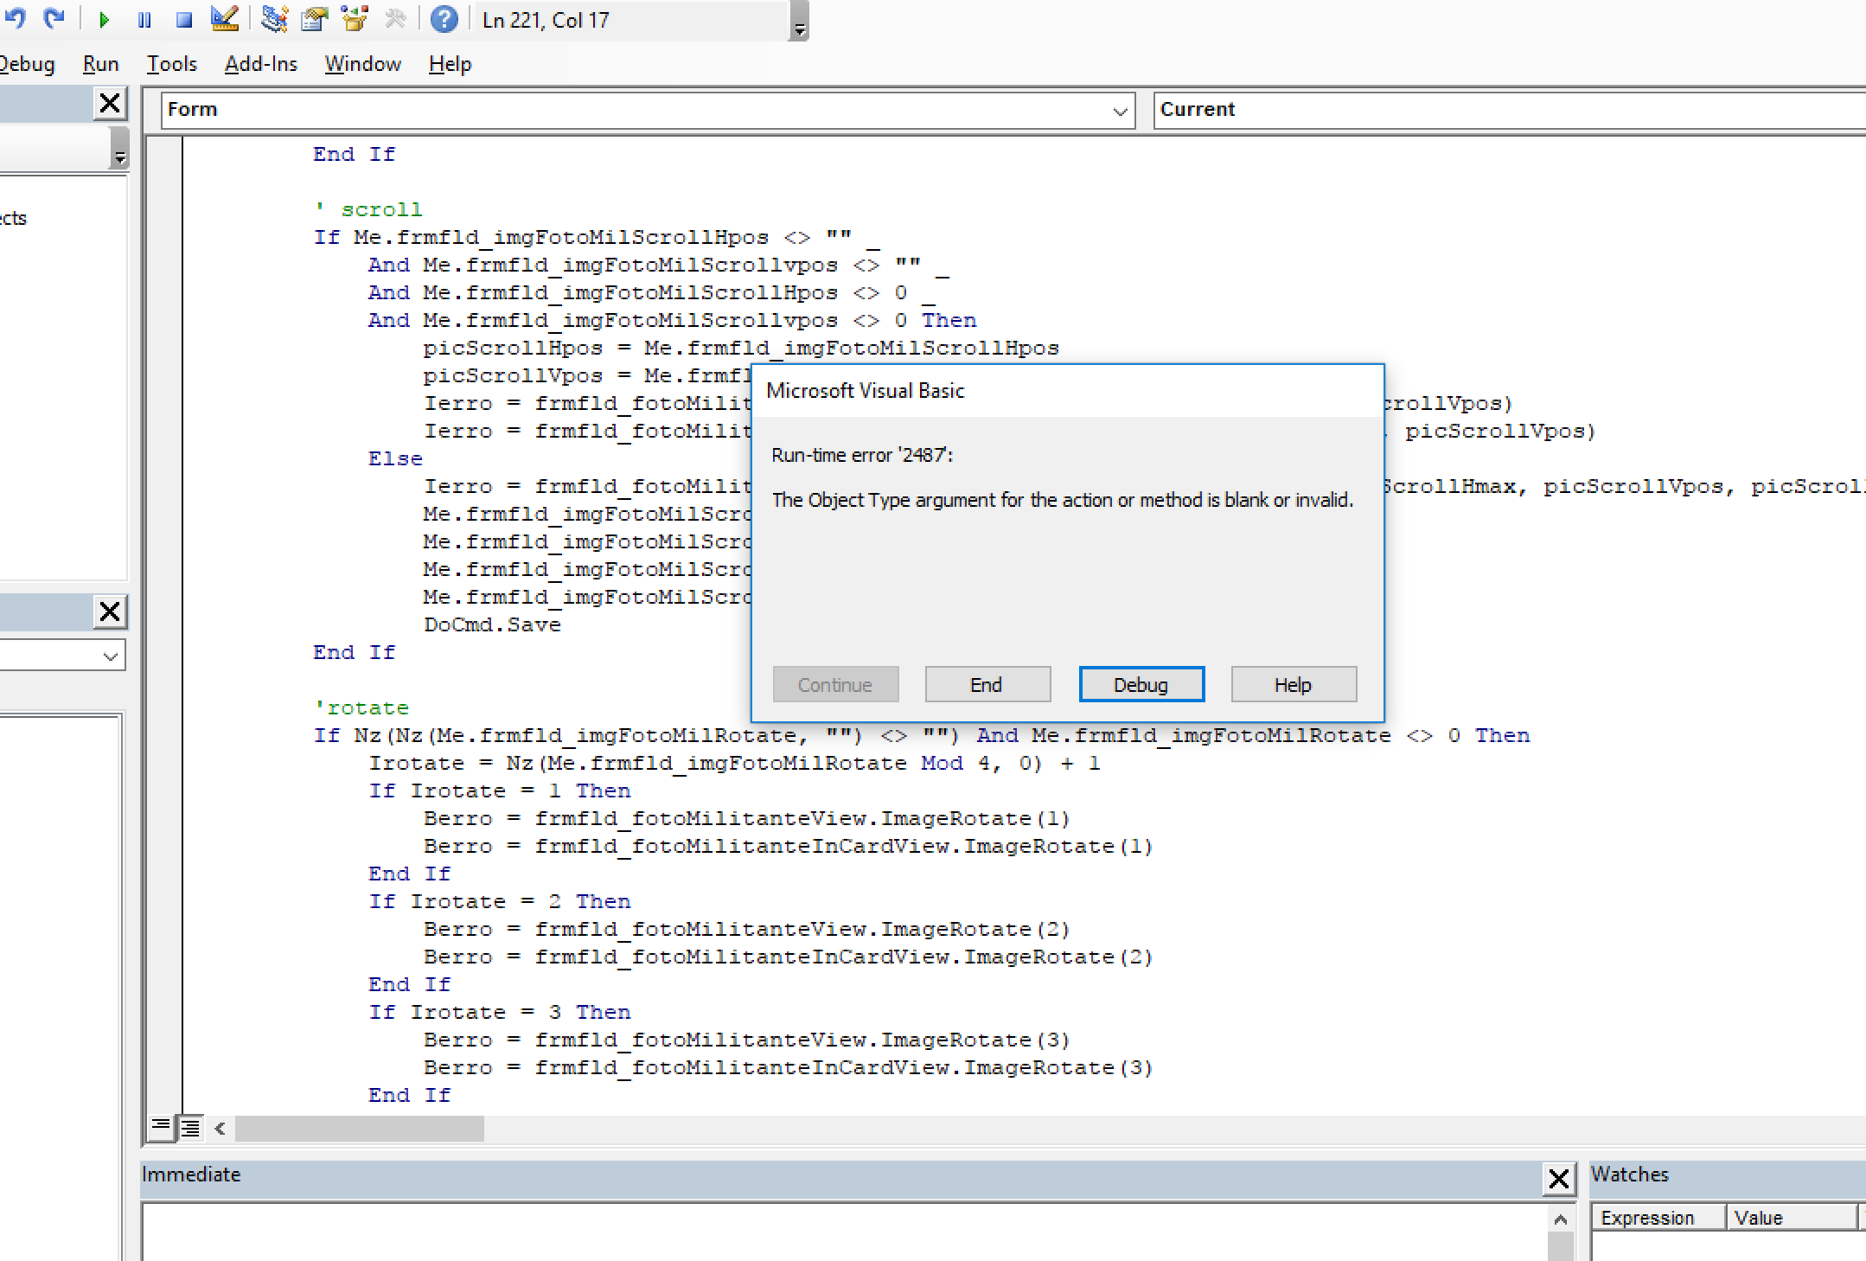Open the Form object dropdown
Screen dimensions: 1866x1261
(x=1120, y=110)
